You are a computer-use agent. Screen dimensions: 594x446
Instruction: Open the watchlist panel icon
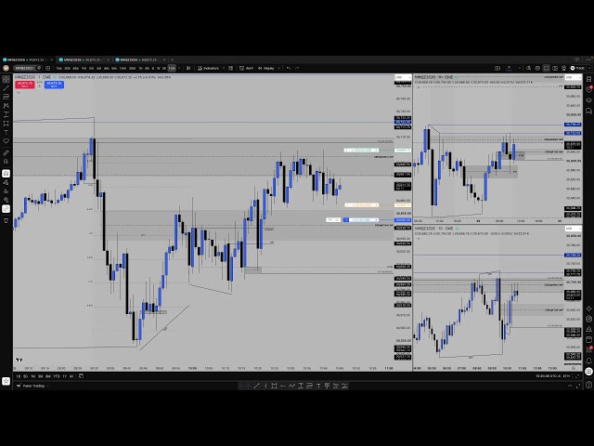[588, 79]
